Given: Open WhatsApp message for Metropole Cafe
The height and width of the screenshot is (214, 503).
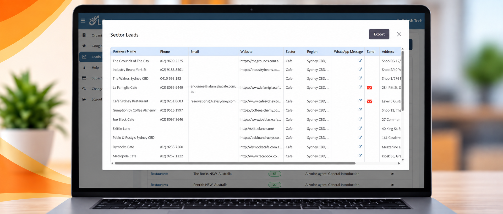Looking at the screenshot, I should click(x=360, y=155).
